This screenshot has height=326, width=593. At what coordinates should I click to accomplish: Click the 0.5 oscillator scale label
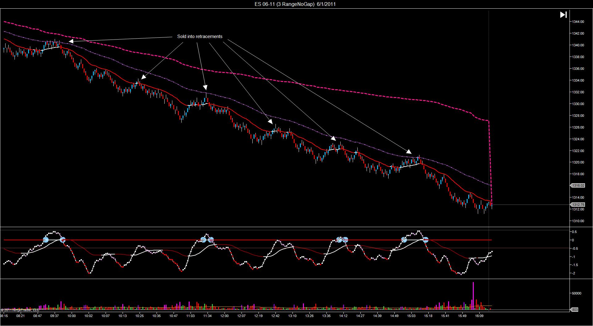pos(574,232)
